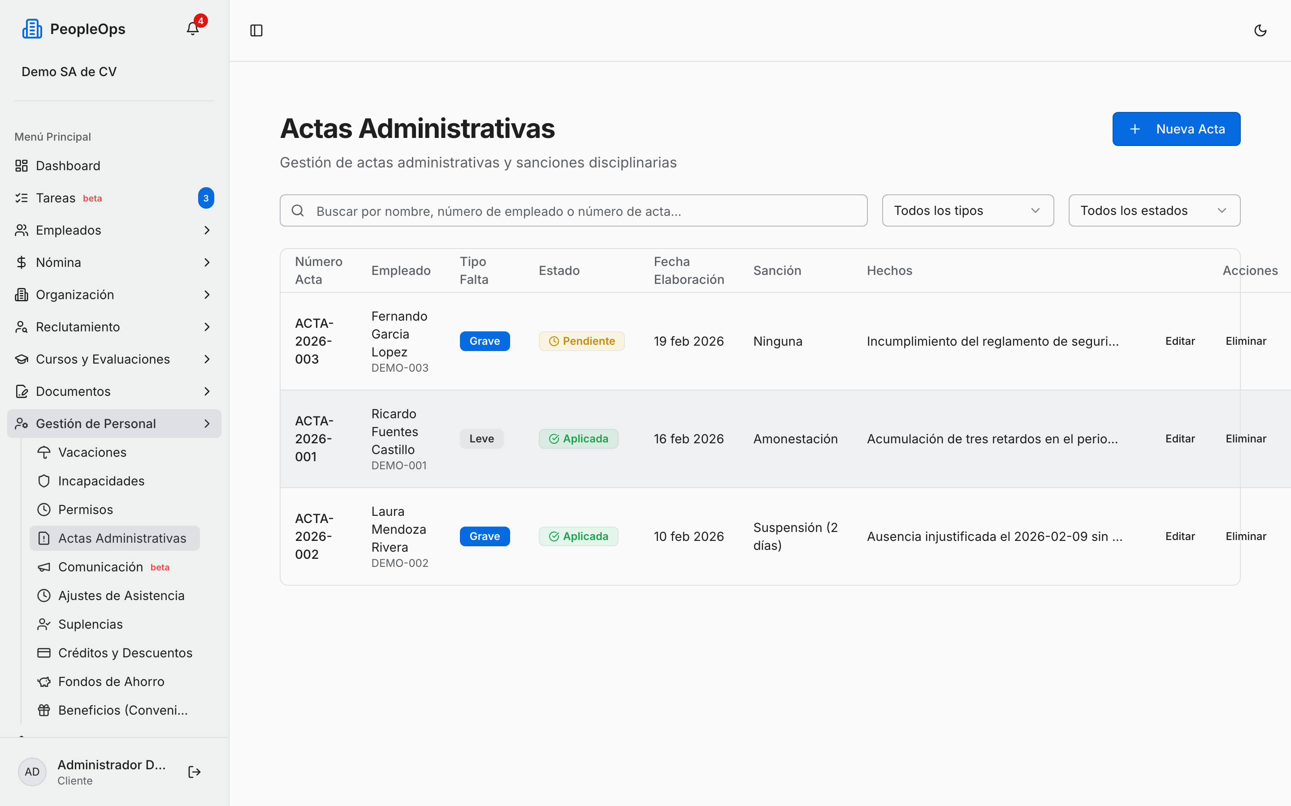1291x806 pixels.
Task: Open Suplencias submenu item
Action: (115, 624)
